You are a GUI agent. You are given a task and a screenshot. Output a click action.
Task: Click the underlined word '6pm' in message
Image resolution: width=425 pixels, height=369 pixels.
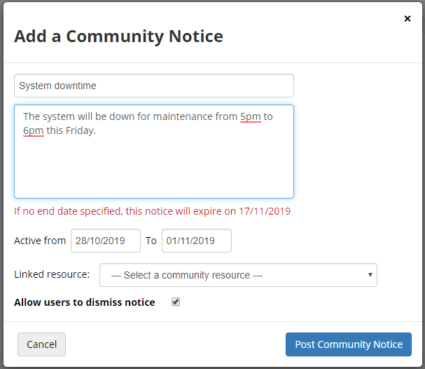pyautogui.click(x=33, y=130)
